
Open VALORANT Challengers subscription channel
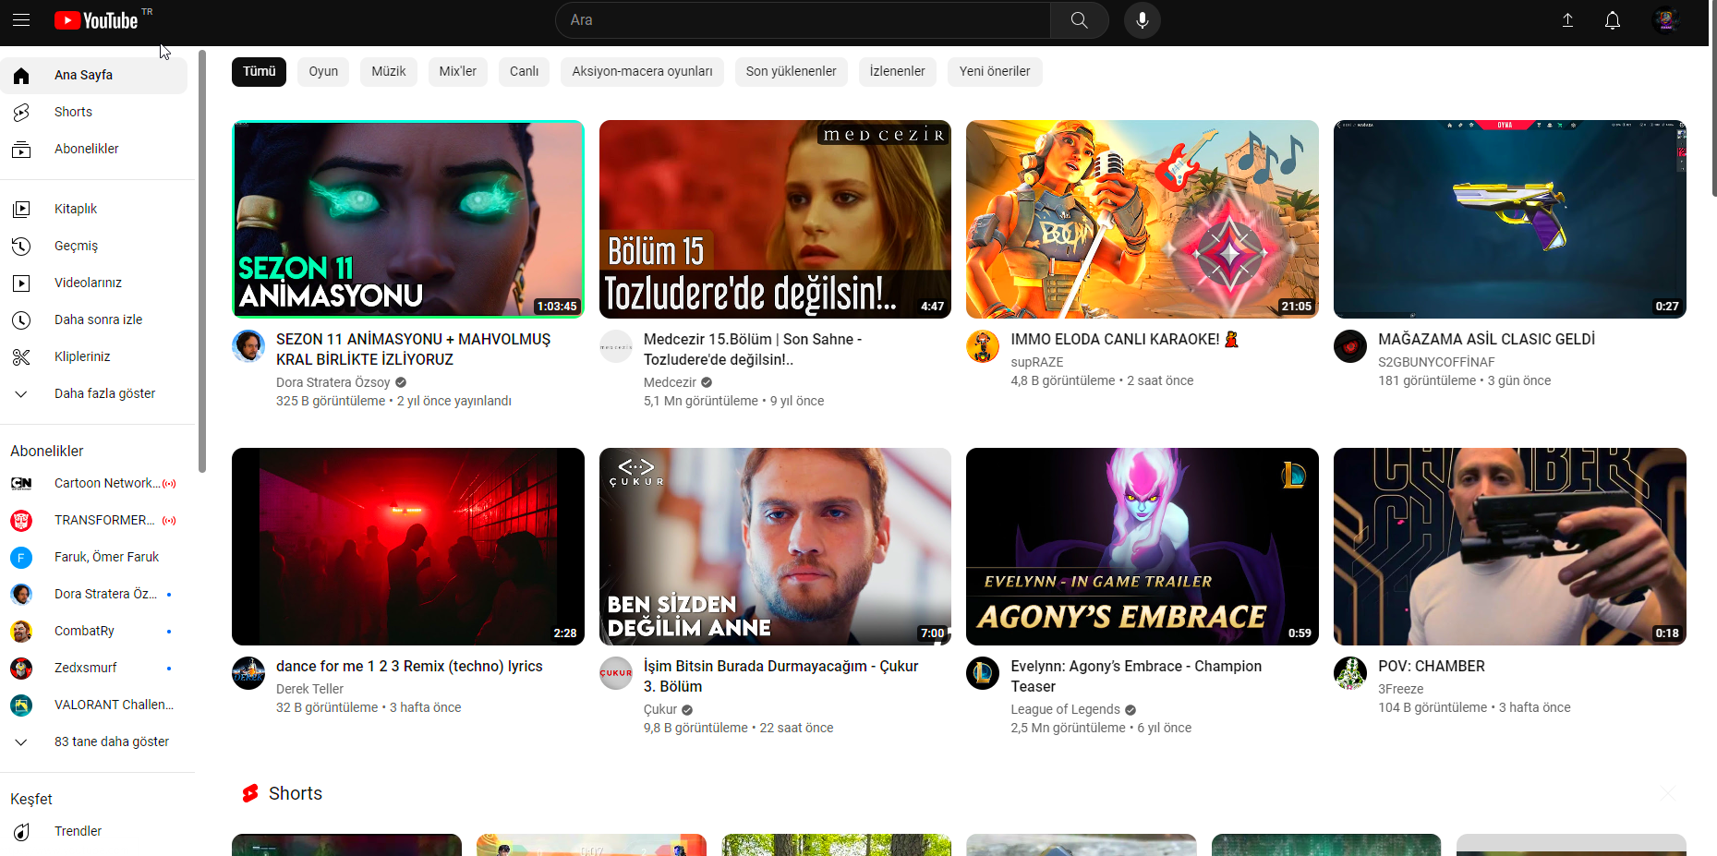(x=94, y=705)
